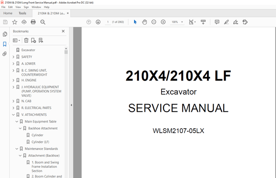Select the Main Equipment Table bookmark text

[x=41, y=121]
